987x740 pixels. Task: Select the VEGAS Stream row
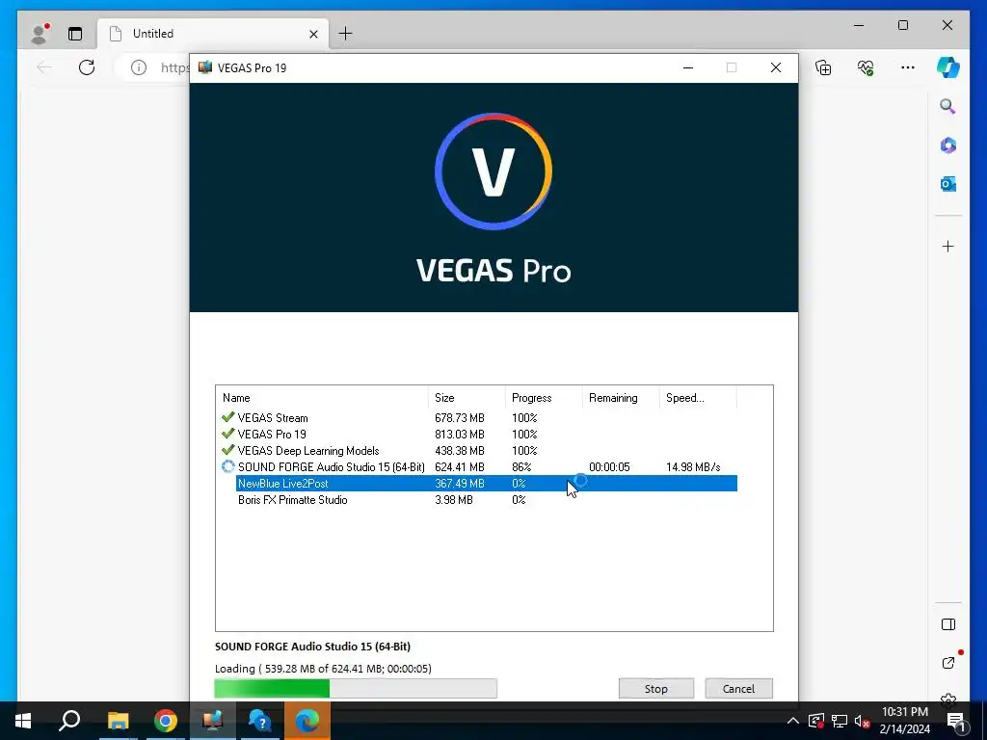[x=479, y=418]
